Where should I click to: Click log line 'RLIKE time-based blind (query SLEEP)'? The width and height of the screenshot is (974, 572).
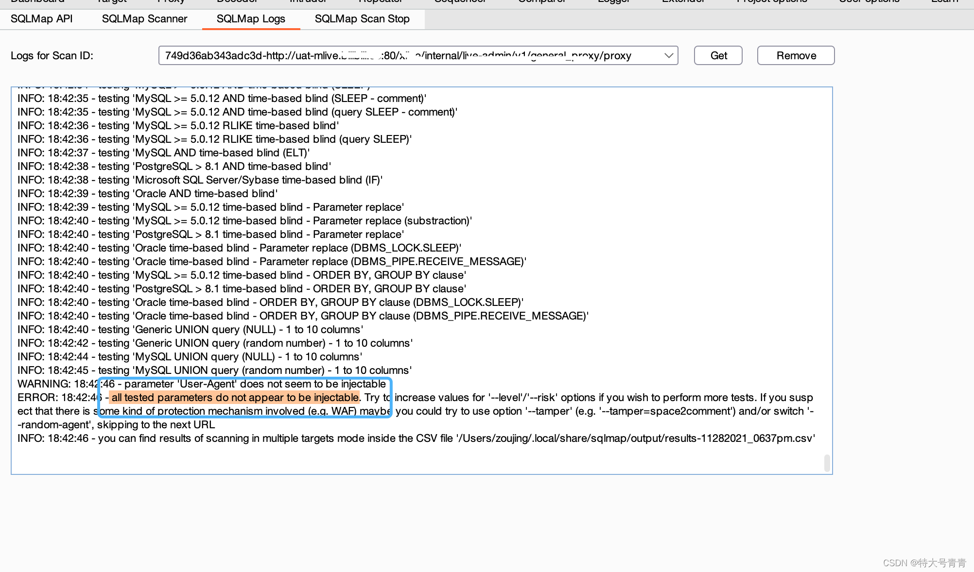pyautogui.click(x=215, y=139)
